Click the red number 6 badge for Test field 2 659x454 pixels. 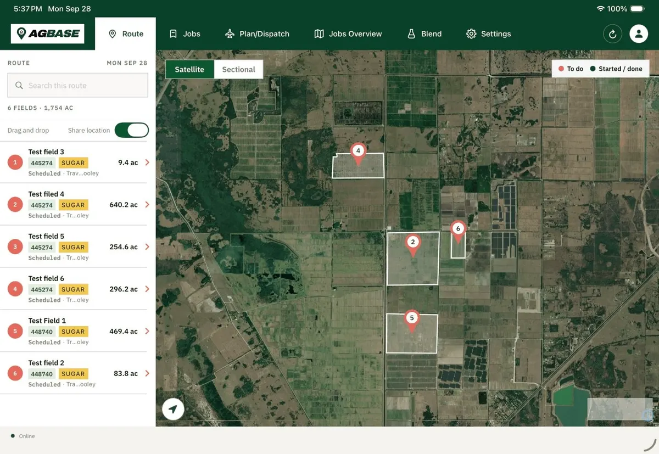15,373
